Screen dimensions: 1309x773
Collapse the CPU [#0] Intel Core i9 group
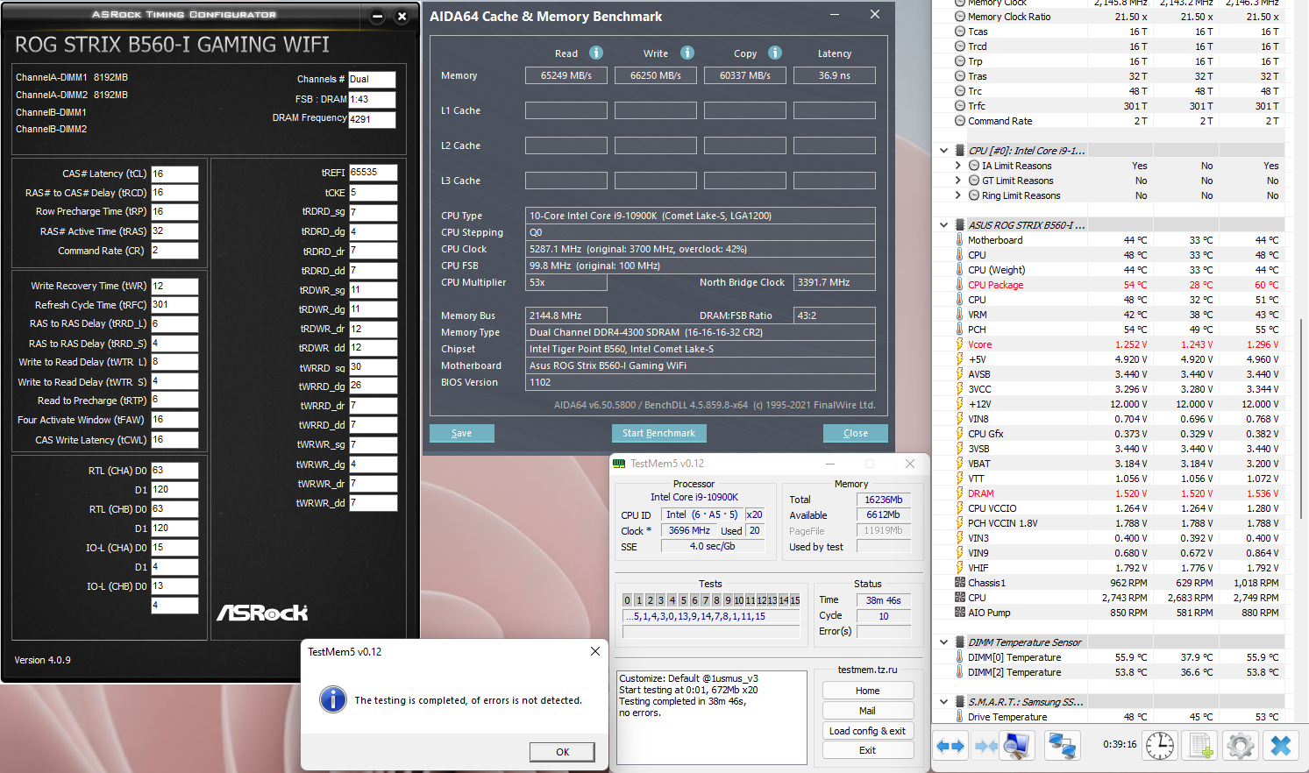[x=944, y=151]
